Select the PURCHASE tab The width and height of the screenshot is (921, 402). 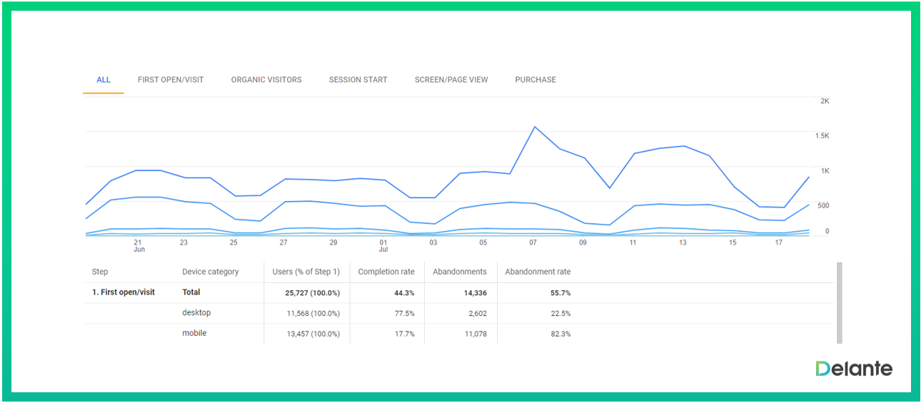click(535, 80)
